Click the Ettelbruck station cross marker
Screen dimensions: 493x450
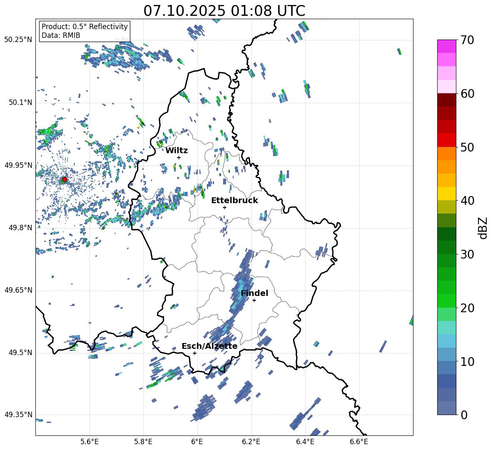click(224, 207)
